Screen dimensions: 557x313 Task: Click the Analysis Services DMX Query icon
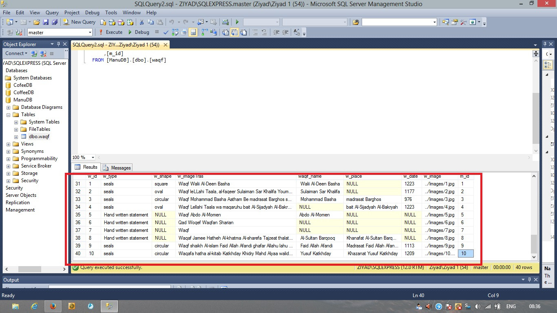121,22
